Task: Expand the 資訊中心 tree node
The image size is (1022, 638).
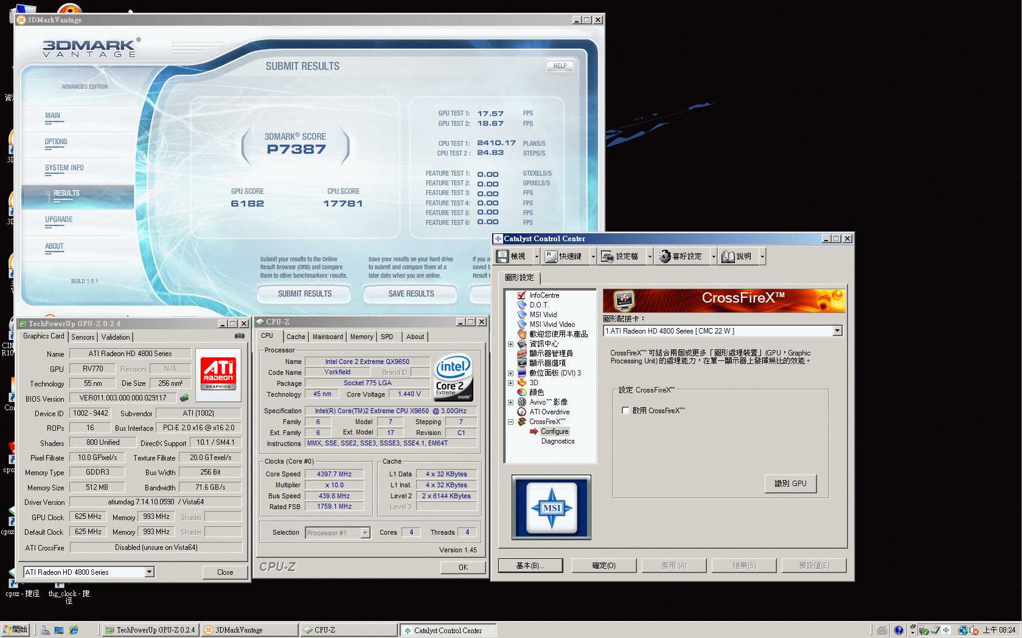Action: point(511,344)
